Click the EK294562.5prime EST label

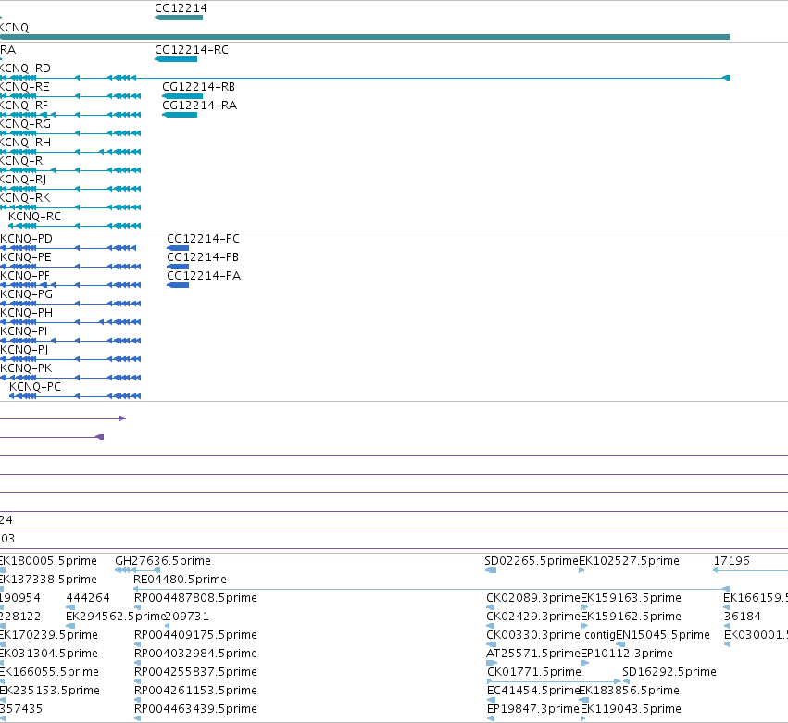pyautogui.click(x=116, y=617)
